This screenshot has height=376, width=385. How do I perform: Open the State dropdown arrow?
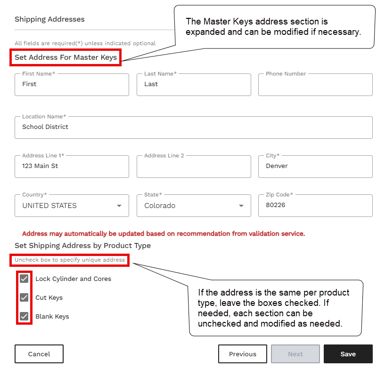pos(241,206)
